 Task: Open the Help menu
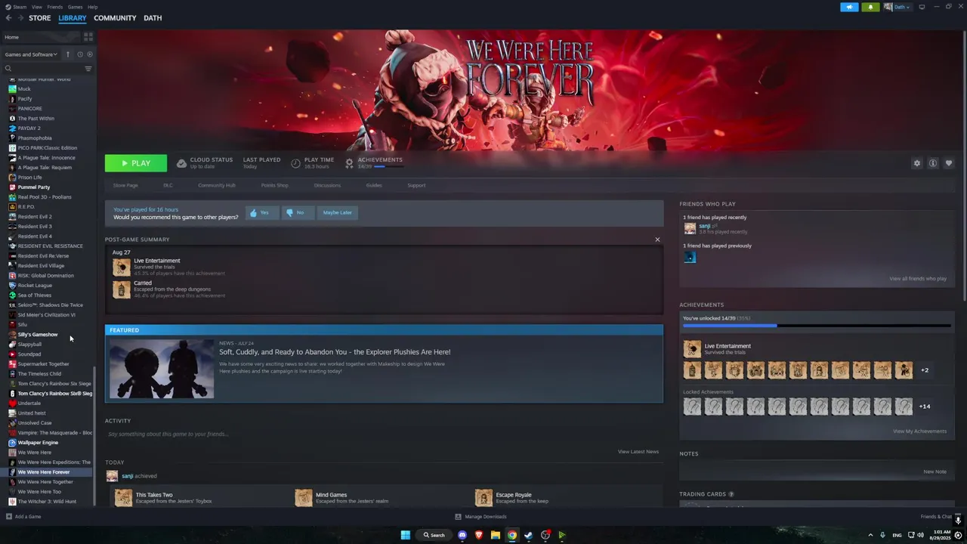tap(92, 7)
